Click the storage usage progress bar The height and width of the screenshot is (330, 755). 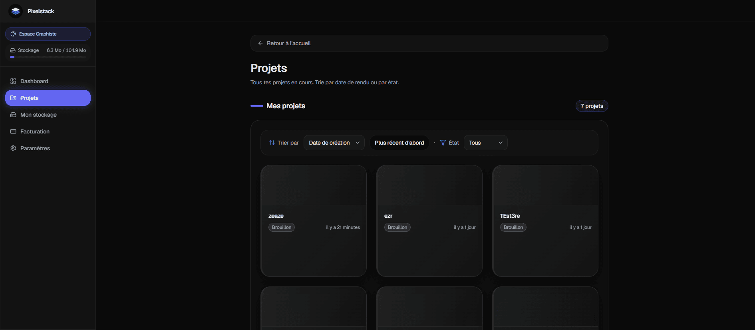(x=48, y=57)
